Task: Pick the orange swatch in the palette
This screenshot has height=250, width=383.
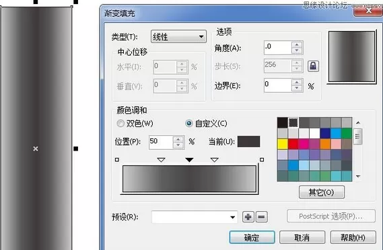Action: click(325, 144)
